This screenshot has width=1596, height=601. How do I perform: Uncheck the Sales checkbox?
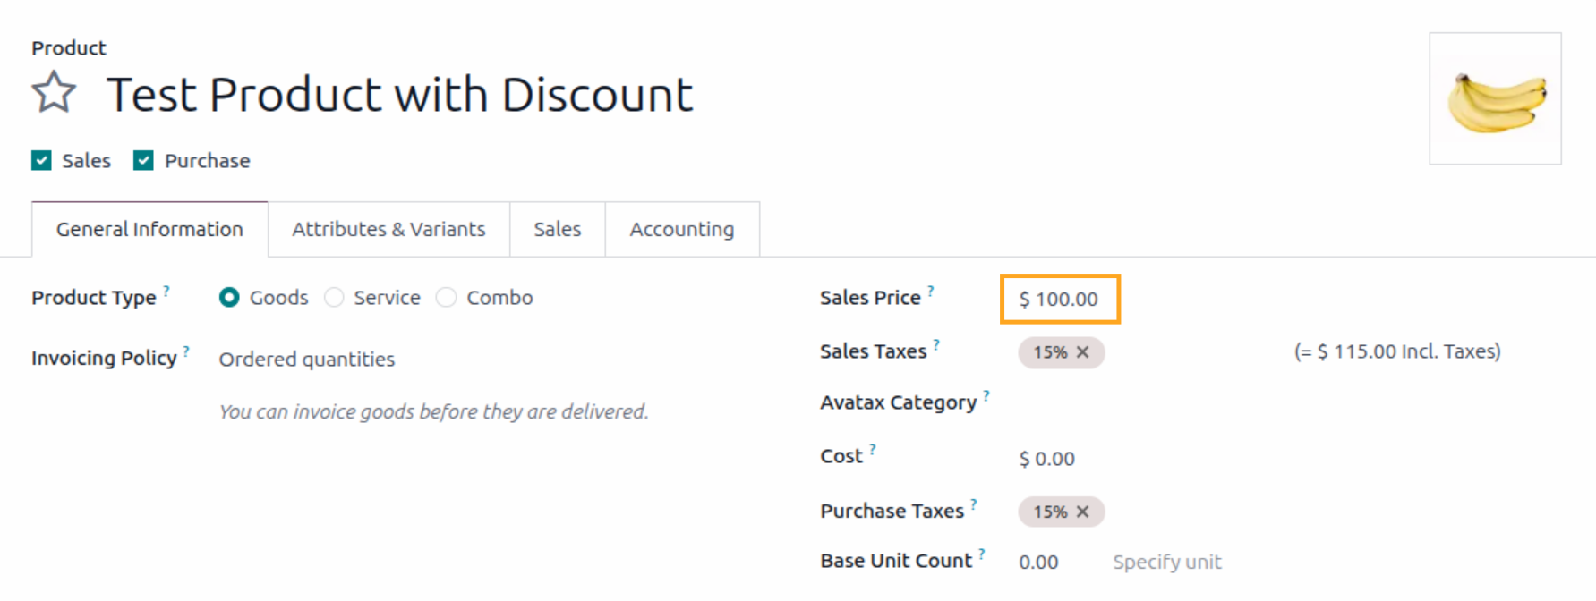coord(41,160)
